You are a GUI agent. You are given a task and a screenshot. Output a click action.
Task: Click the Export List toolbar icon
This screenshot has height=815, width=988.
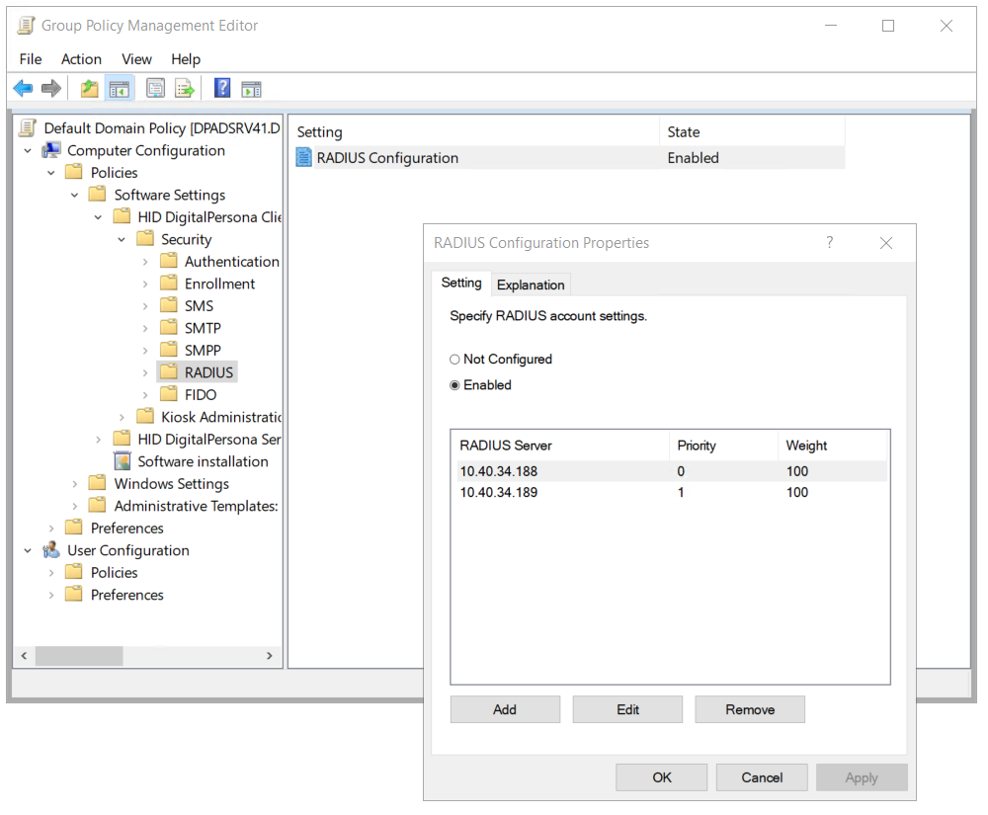point(185,89)
